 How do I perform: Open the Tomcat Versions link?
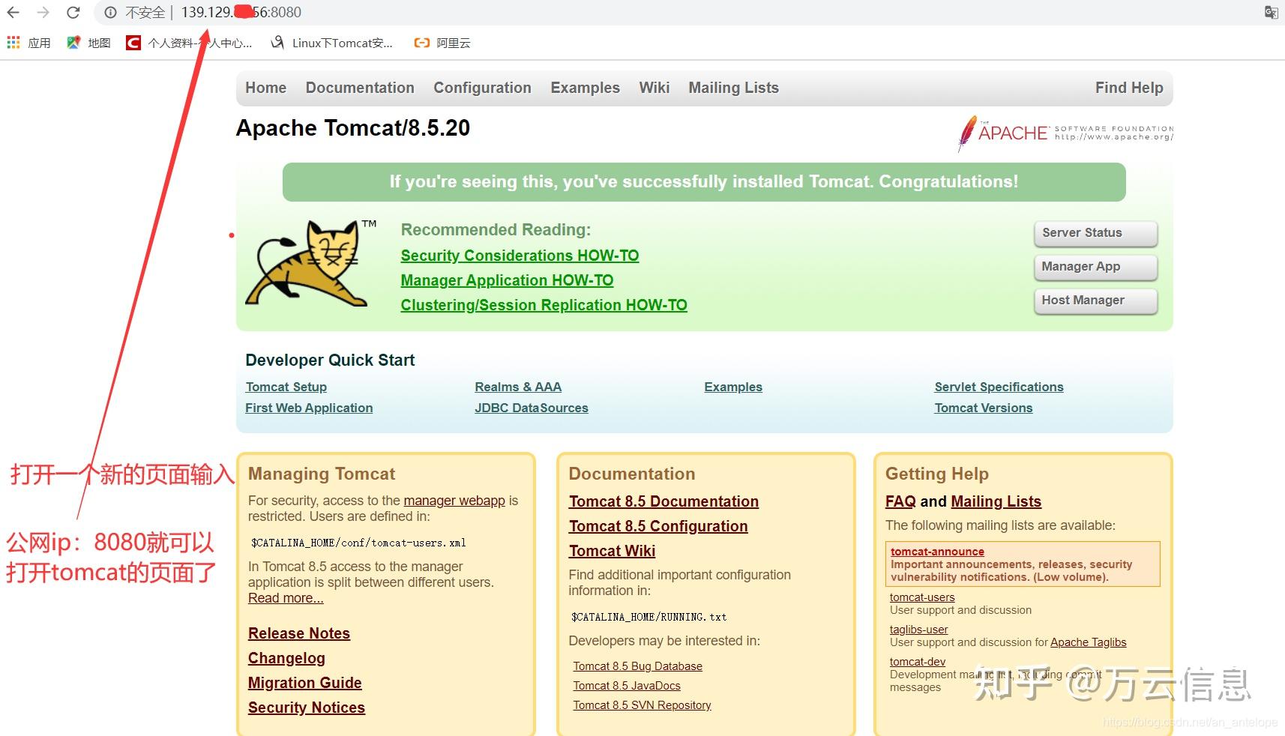click(x=983, y=408)
